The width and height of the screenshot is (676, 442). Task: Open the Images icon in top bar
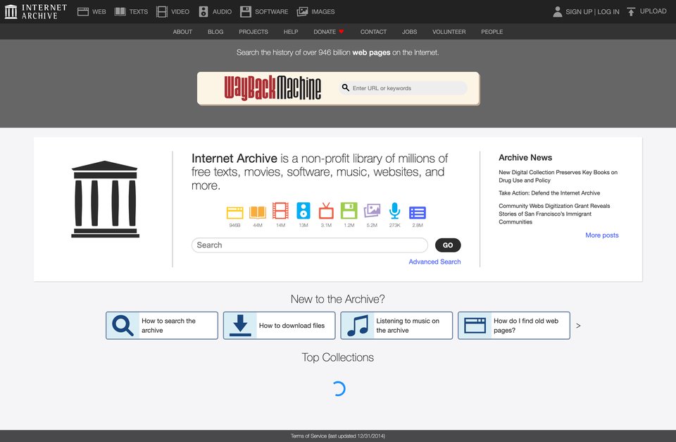pyautogui.click(x=302, y=12)
